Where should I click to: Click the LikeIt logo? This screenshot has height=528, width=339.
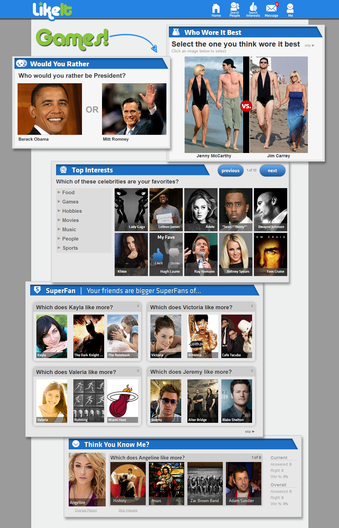(52, 11)
